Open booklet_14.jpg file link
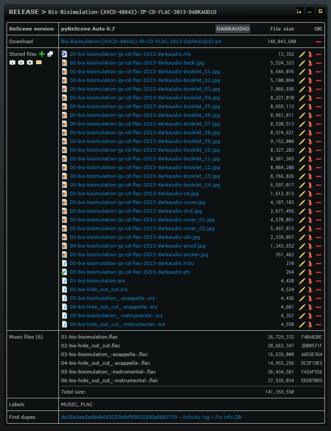 pos(145,185)
